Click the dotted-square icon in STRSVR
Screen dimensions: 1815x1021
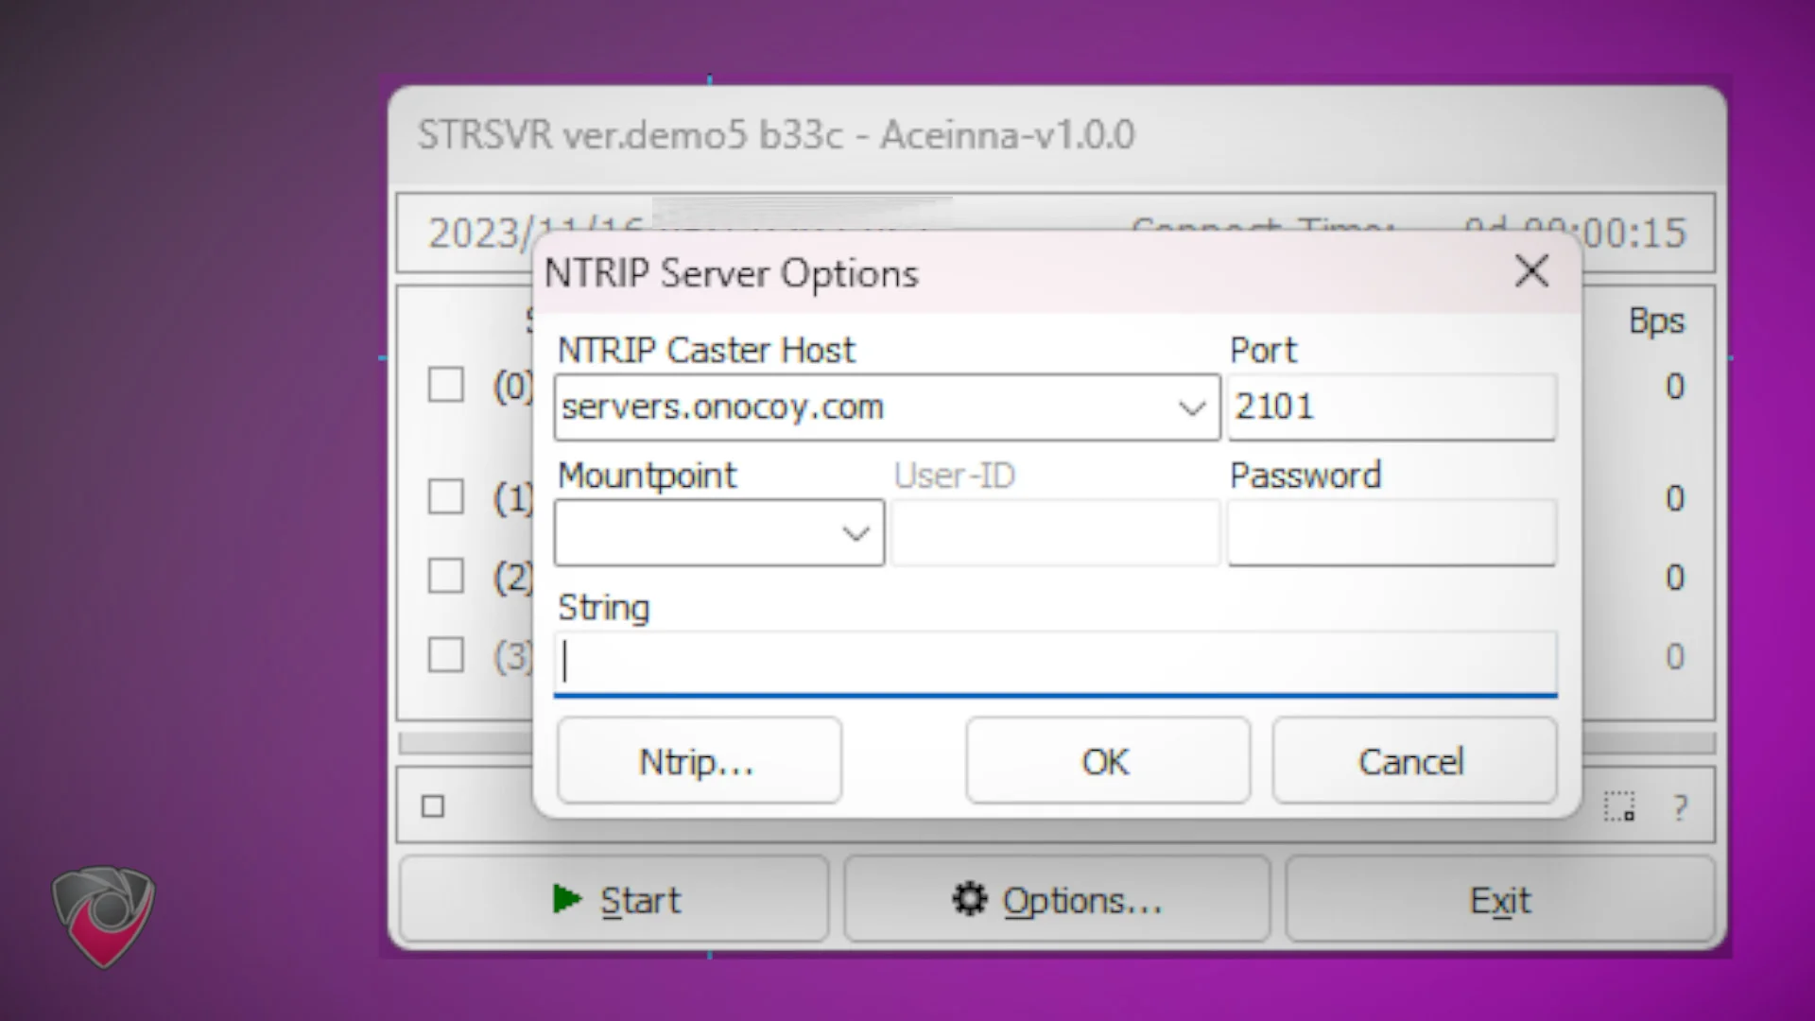pos(1619,806)
